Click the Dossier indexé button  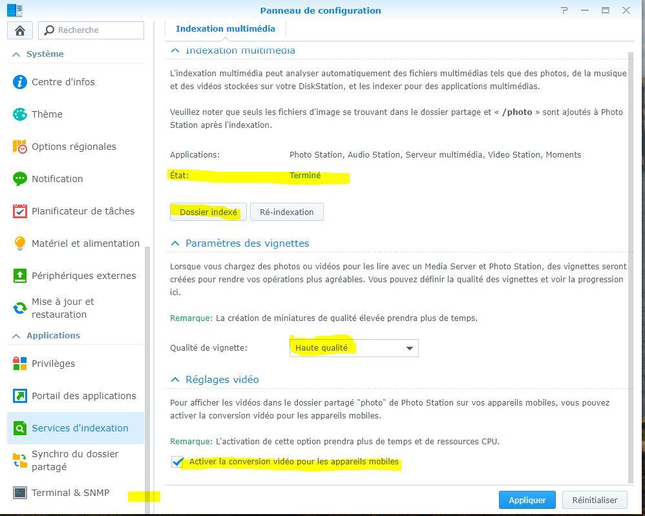click(x=208, y=212)
